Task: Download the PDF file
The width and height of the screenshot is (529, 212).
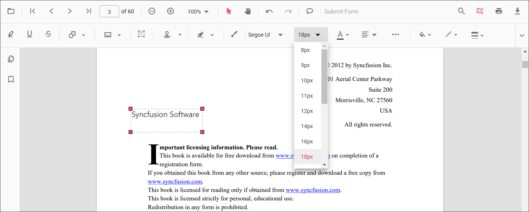Action: [x=517, y=11]
